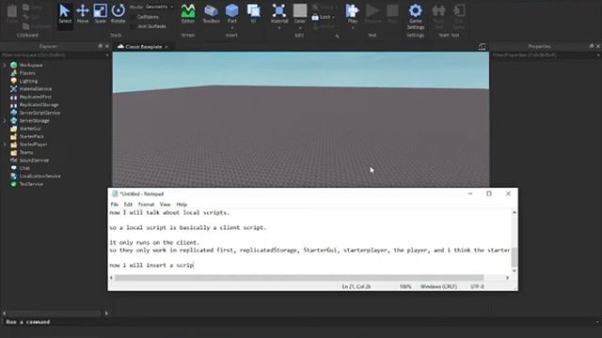Image resolution: width=602 pixels, height=338 pixels.
Task: Click the ServerScriptService icon
Action: point(14,113)
